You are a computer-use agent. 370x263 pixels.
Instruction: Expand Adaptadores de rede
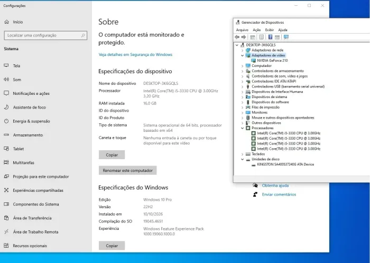click(x=242, y=51)
